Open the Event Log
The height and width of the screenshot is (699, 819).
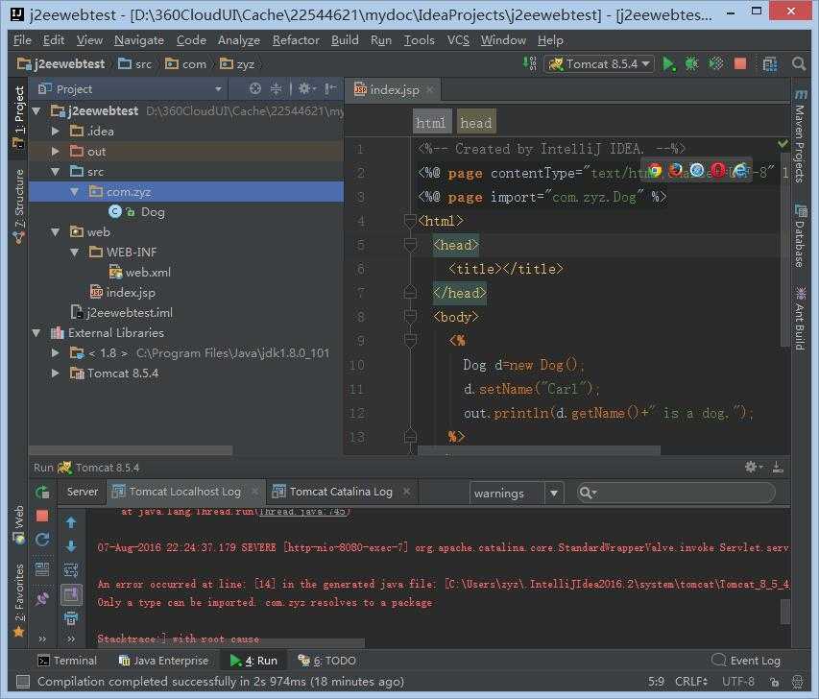[x=746, y=661]
